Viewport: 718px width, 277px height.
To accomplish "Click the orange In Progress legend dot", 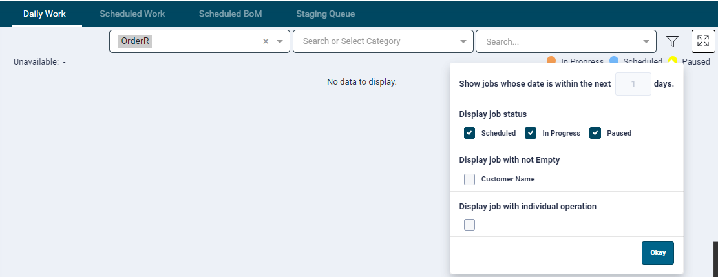I will [551, 61].
